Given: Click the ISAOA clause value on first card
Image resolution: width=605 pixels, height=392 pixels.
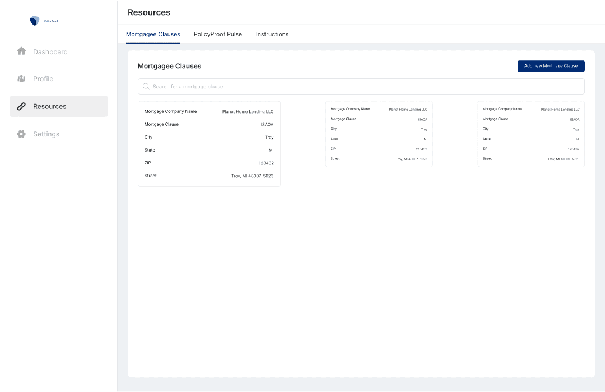Looking at the screenshot, I should pyautogui.click(x=266, y=124).
